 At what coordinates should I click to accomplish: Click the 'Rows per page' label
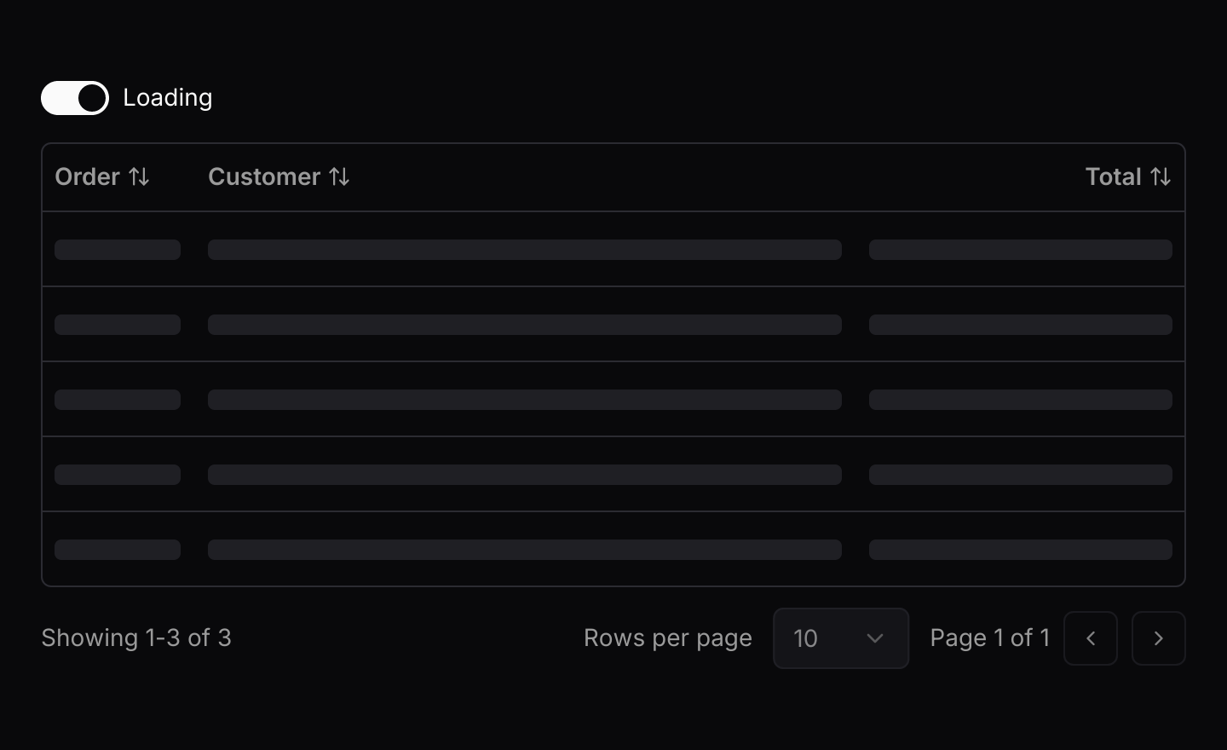(x=668, y=638)
